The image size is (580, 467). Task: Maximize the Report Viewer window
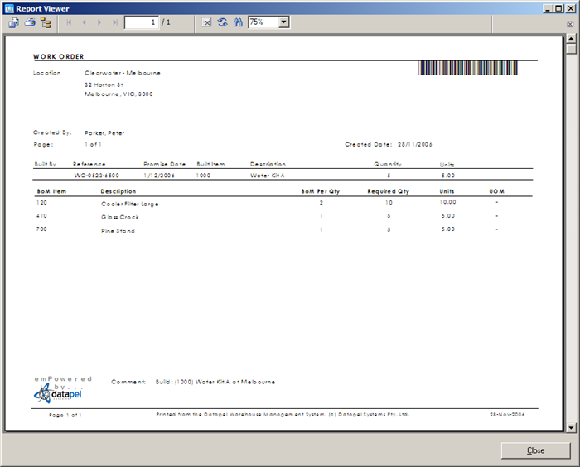pyautogui.click(x=558, y=7)
